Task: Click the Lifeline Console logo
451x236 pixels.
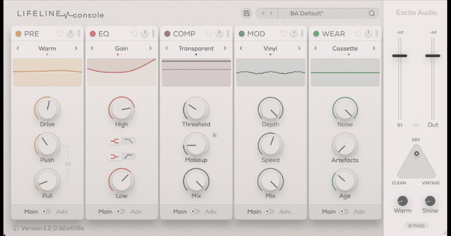Action: (60, 14)
